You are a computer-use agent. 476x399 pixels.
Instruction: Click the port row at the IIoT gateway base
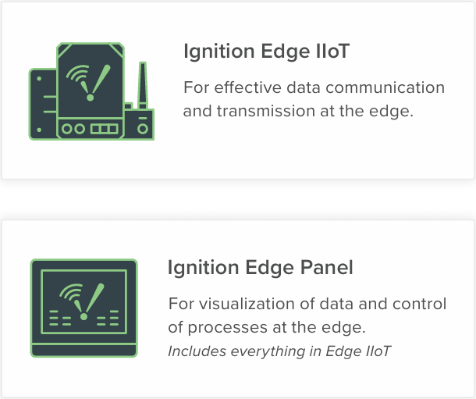[x=91, y=129]
